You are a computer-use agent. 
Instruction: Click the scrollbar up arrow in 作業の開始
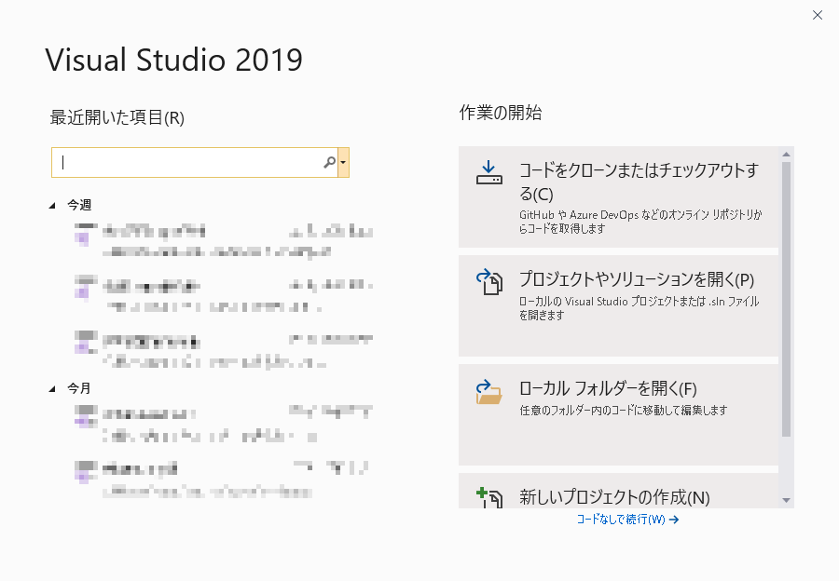(x=786, y=154)
